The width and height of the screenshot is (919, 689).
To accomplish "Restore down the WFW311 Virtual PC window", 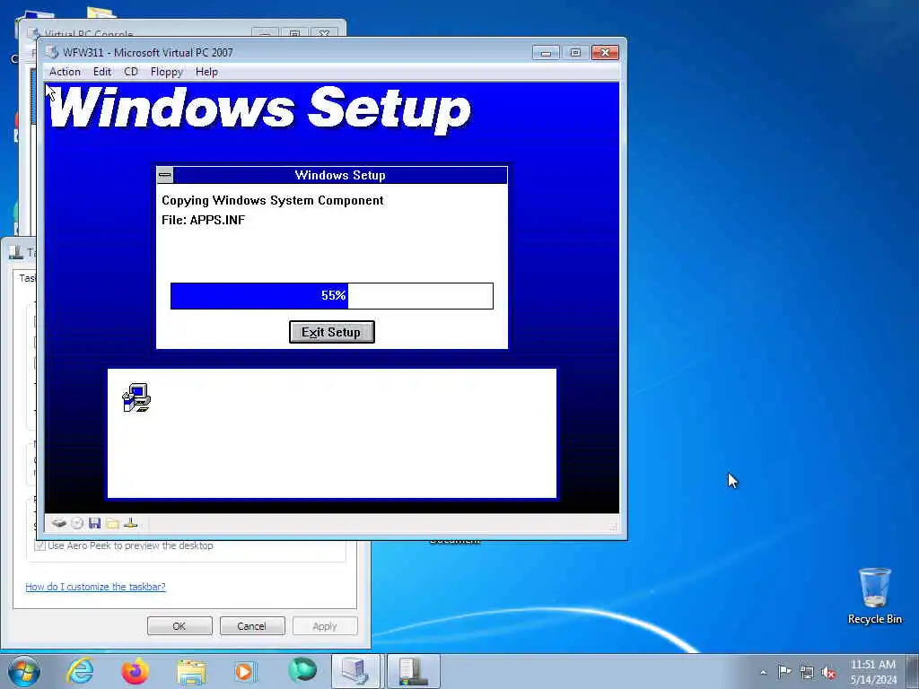I will pos(575,53).
